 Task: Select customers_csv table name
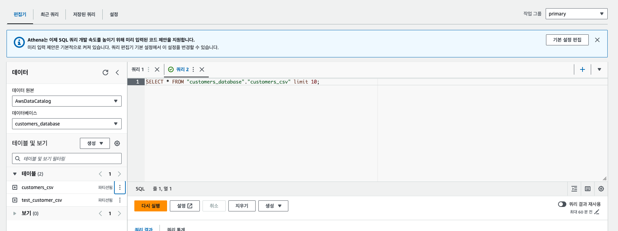click(x=38, y=187)
